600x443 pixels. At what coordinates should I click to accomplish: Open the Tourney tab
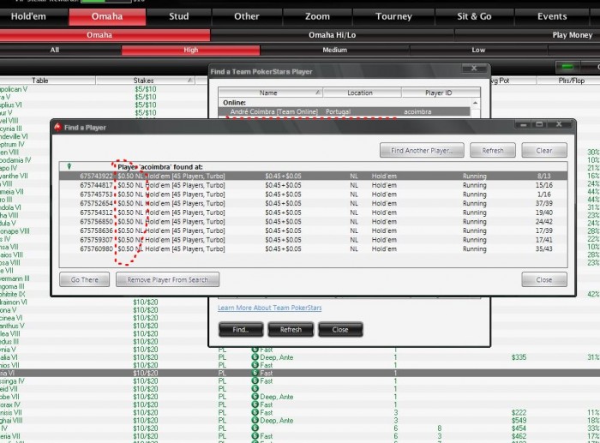tap(393, 16)
